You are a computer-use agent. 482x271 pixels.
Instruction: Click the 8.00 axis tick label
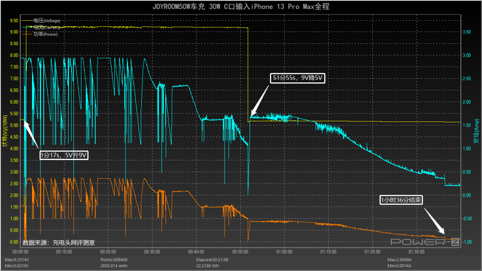pos(14,56)
